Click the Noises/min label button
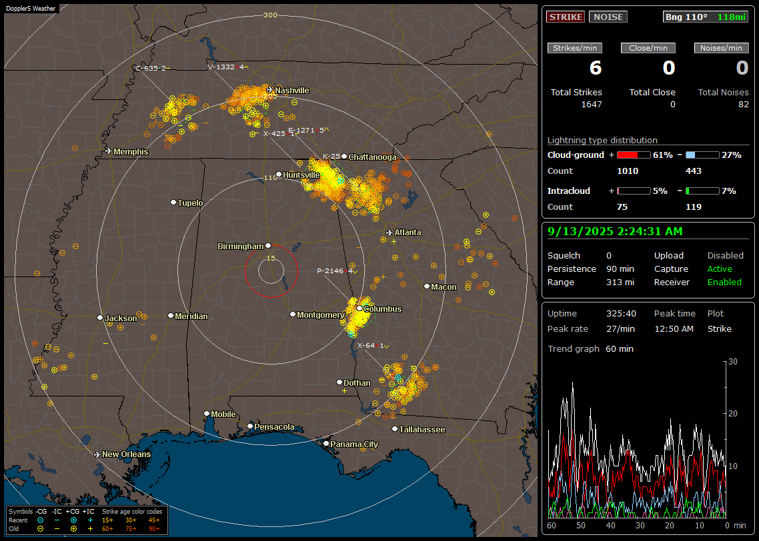Image resolution: width=759 pixels, height=541 pixels. click(x=721, y=48)
